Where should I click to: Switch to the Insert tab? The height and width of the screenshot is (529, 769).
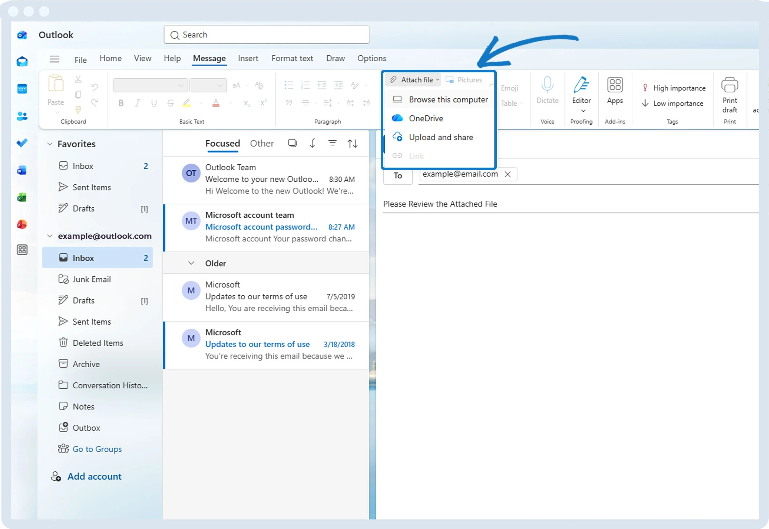click(x=248, y=58)
